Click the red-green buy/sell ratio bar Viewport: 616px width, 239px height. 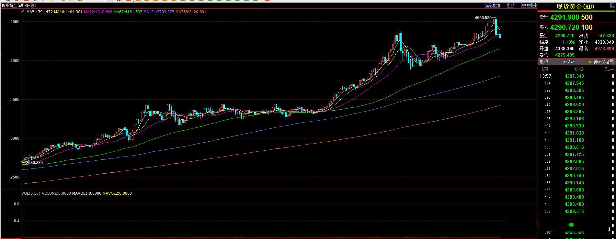[577, 12]
